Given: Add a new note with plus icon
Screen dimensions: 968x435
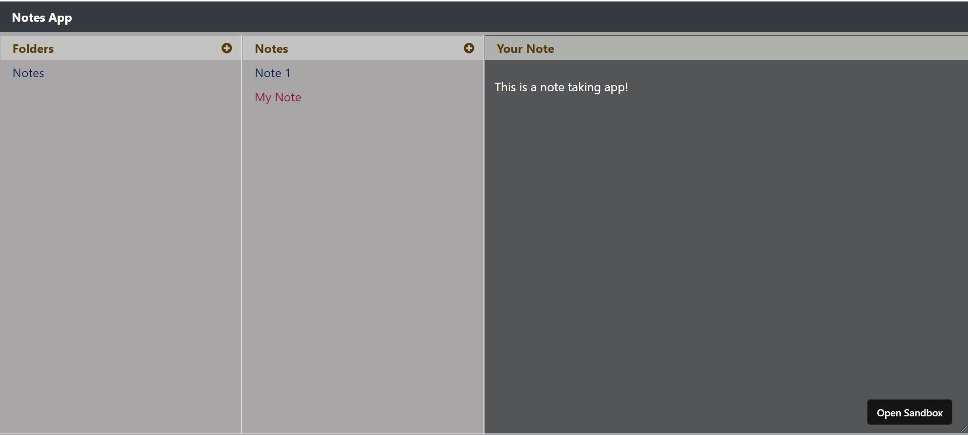Looking at the screenshot, I should pos(469,48).
